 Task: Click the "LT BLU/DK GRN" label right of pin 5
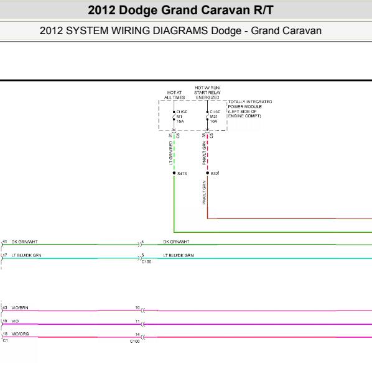click(179, 255)
